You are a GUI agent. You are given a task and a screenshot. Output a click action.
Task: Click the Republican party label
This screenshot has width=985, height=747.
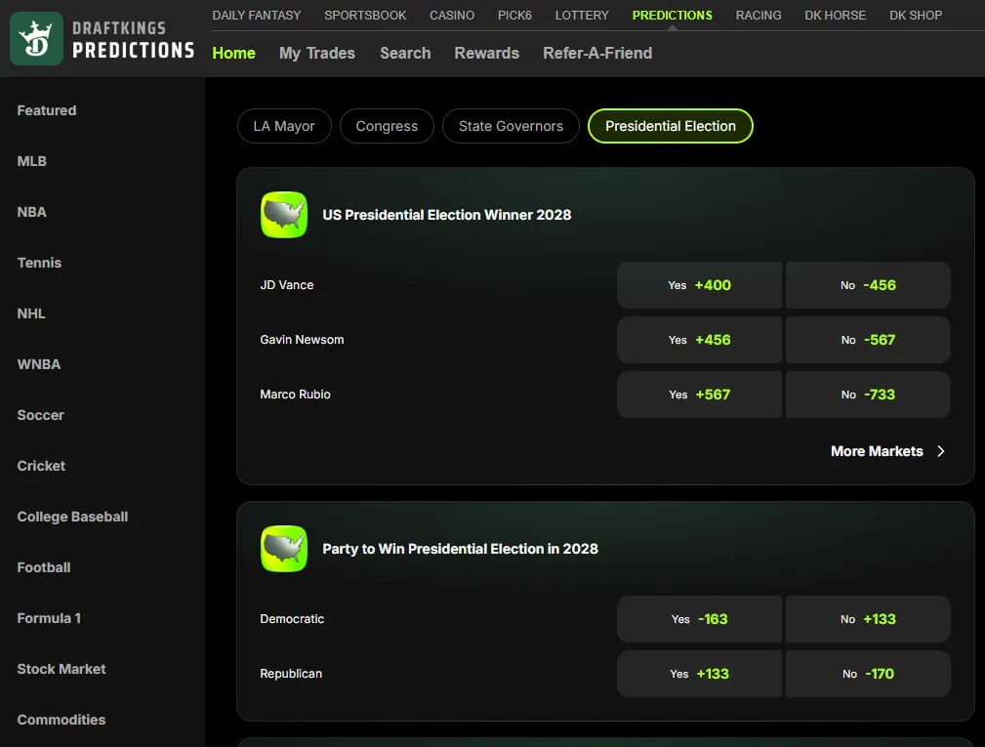291,674
